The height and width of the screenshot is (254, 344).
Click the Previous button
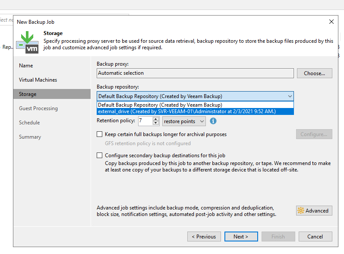[204, 237]
